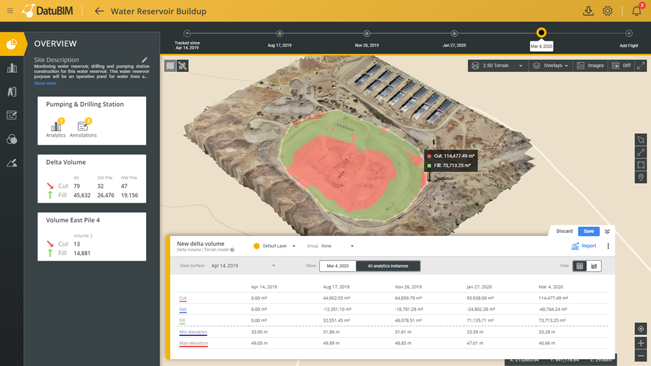
Task: Toggle the Max elevation row series
Action: pos(194,343)
